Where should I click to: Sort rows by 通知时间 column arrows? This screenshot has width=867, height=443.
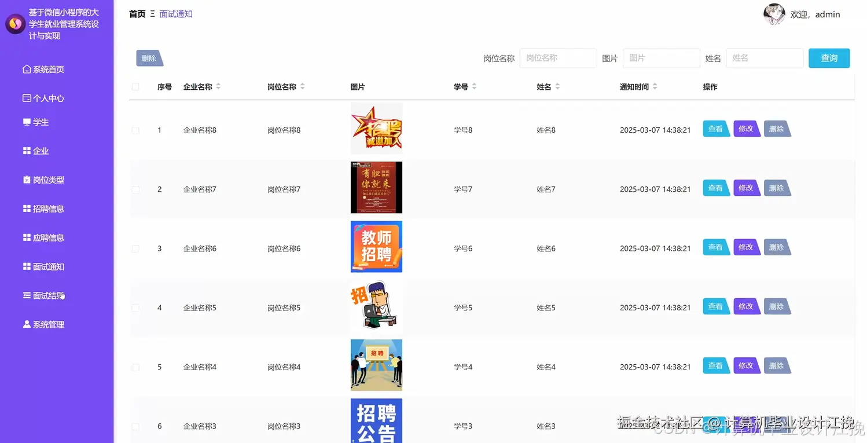(x=654, y=86)
